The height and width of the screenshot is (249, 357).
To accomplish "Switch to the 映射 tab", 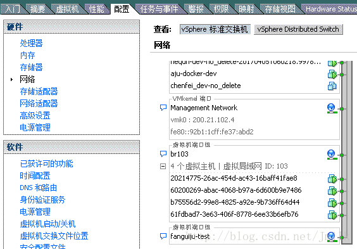I will [x=246, y=9].
